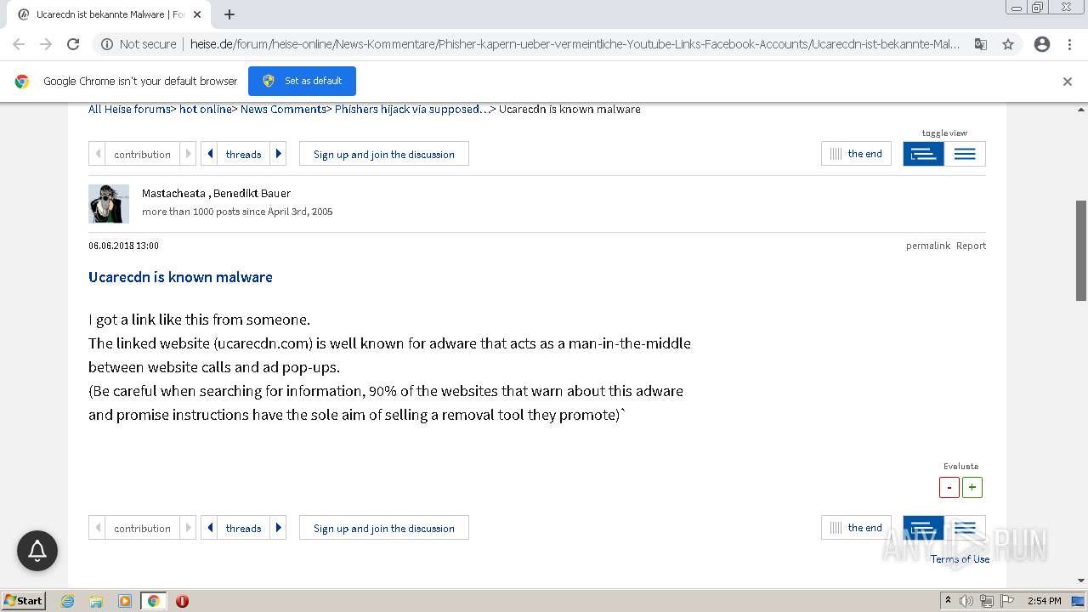Open the network tray icon
1088x612 pixels.
pyautogui.click(x=987, y=601)
